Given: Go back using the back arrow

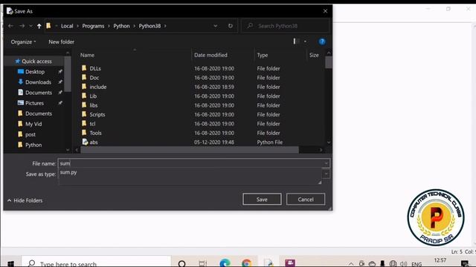Looking at the screenshot, I should tap(11, 26).
